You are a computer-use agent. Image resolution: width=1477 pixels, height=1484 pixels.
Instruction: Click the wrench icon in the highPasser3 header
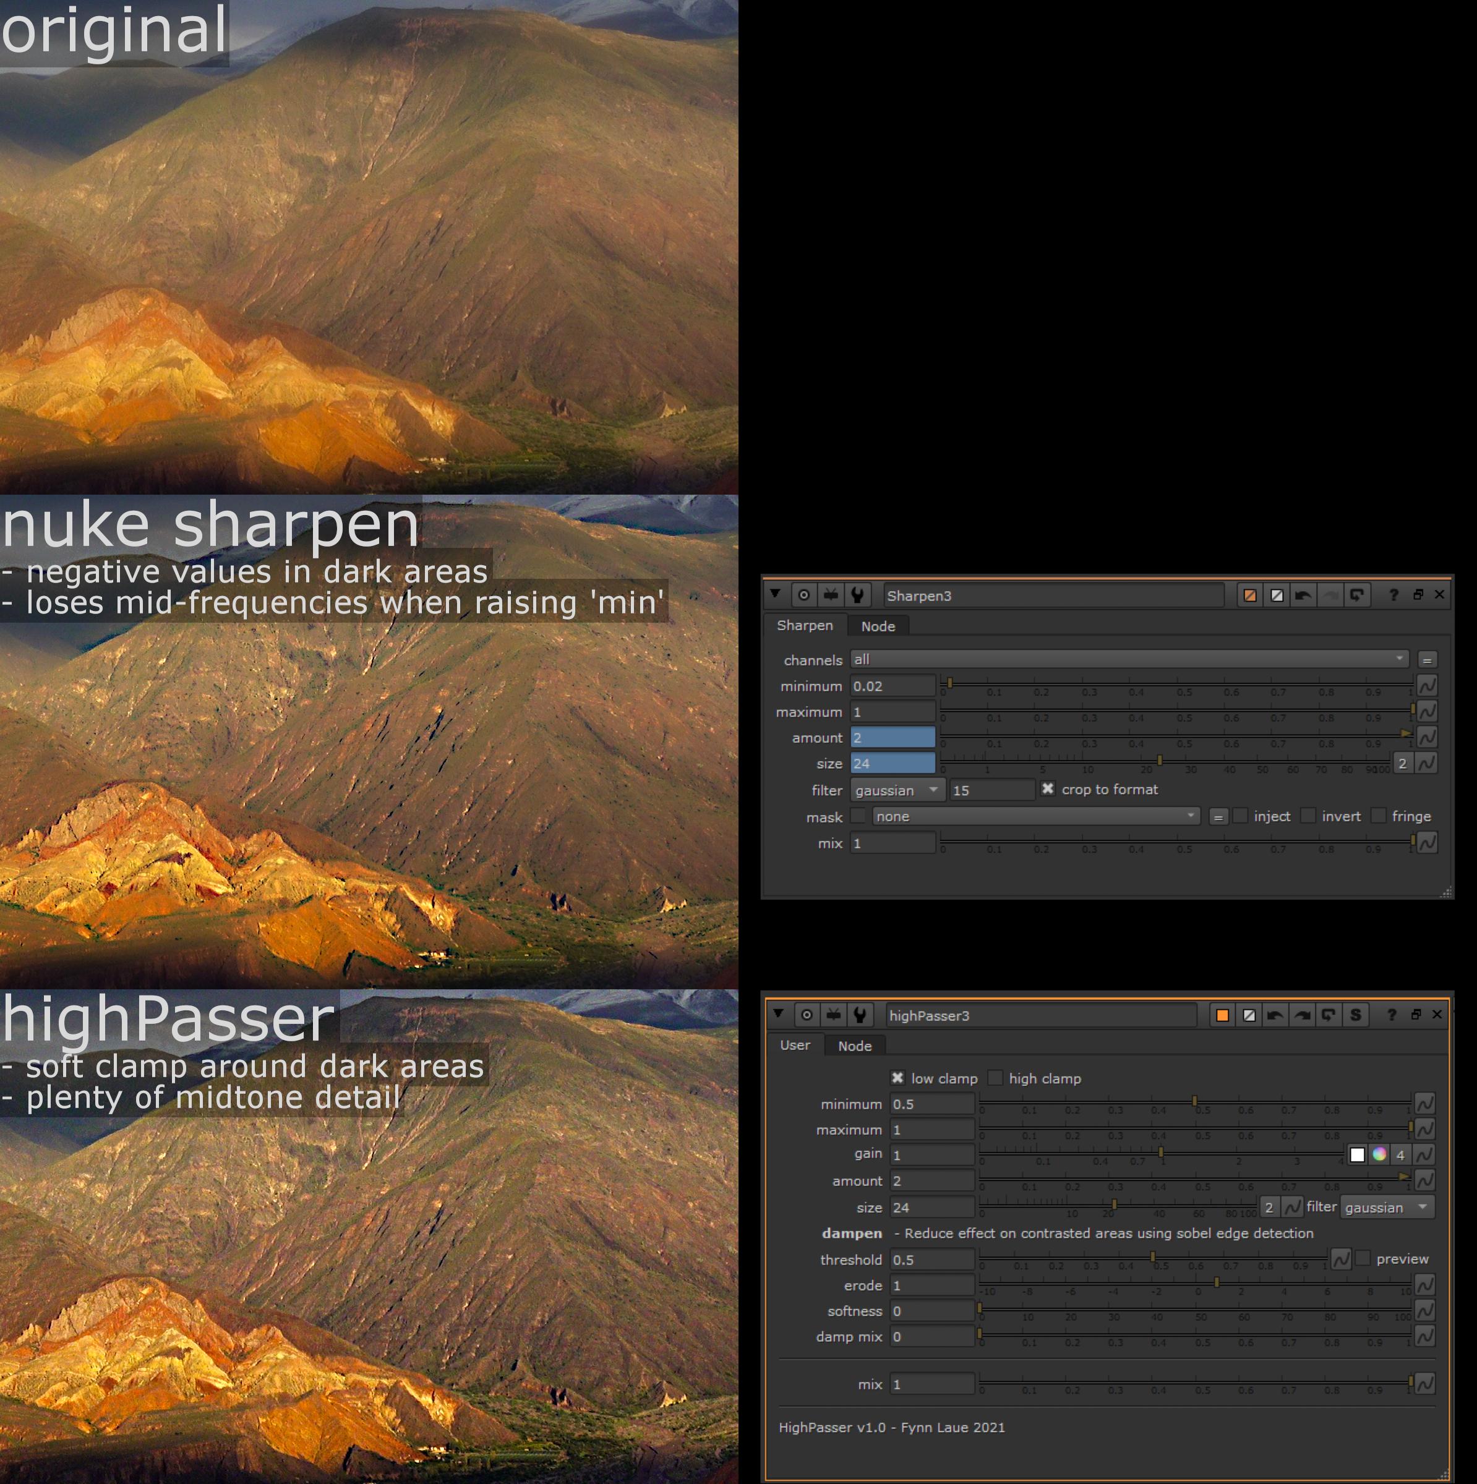click(x=860, y=1015)
